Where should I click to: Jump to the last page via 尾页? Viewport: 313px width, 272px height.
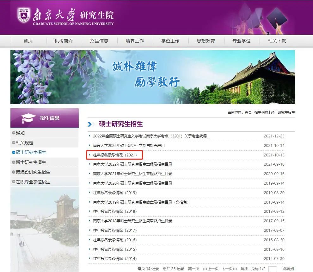tap(244, 269)
